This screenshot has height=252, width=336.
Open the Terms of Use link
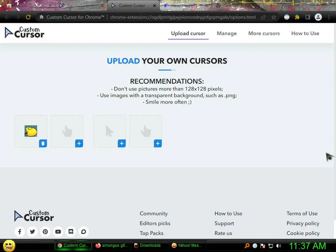302,213
